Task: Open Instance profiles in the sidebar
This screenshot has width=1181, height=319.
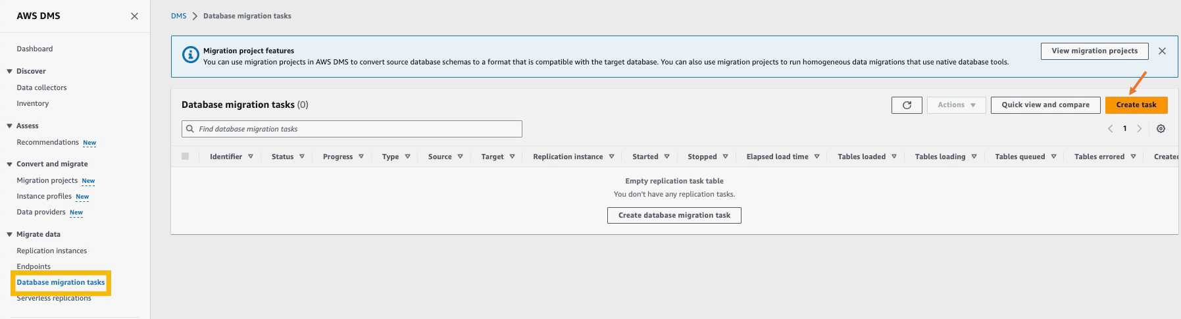Action: [44, 196]
